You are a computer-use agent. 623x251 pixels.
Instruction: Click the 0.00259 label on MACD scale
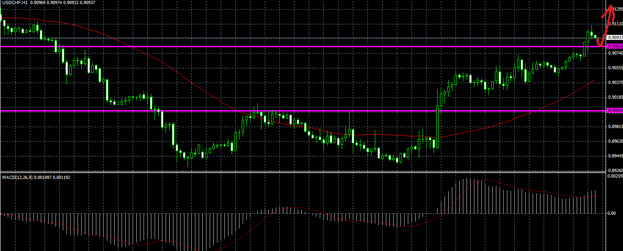point(615,176)
